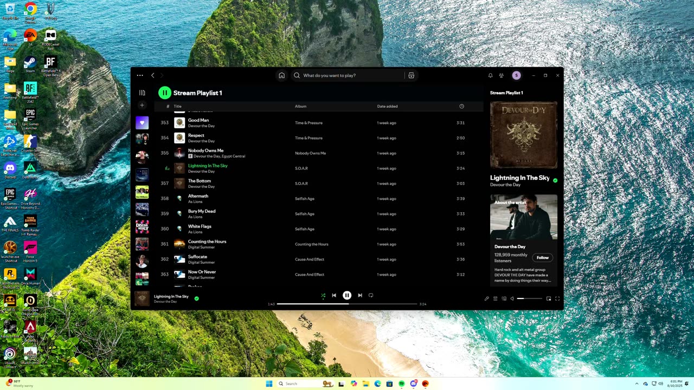Screen dimensions: 694x390
Task: Select the White Flags track
Action: pos(319,229)
